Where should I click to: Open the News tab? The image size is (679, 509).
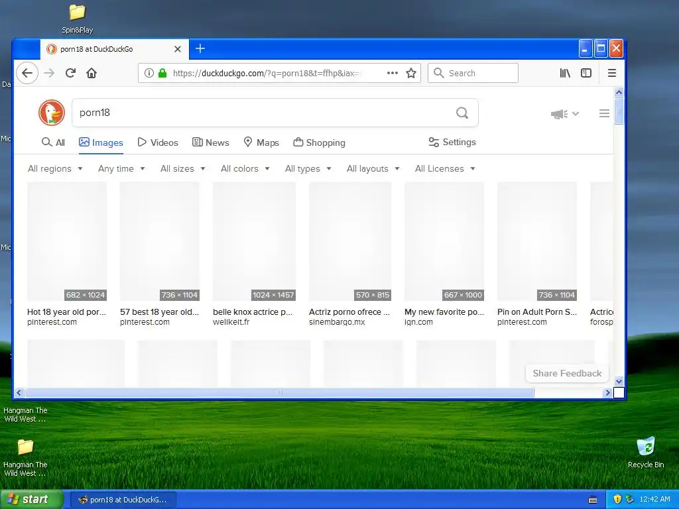pos(210,142)
